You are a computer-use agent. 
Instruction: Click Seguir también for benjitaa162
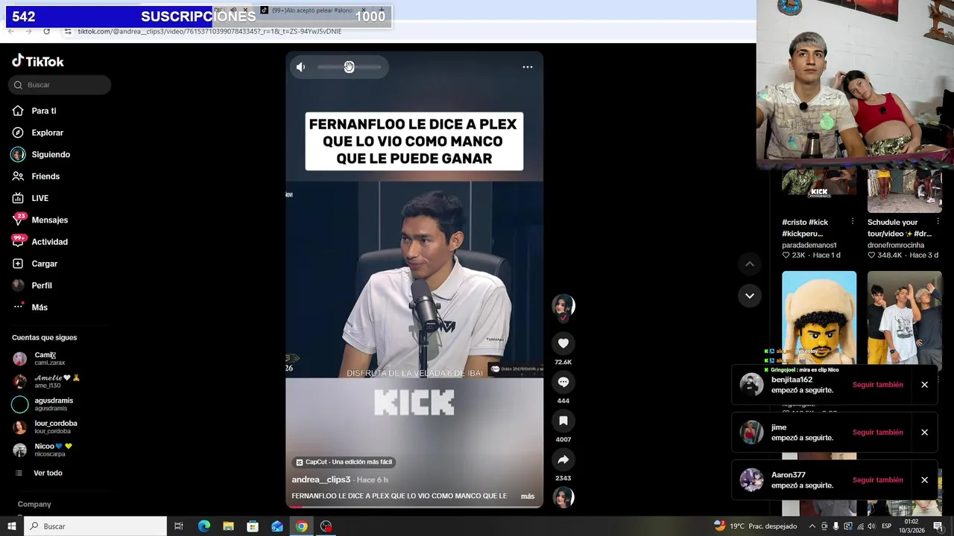pyautogui.click(x=878, y=385)
